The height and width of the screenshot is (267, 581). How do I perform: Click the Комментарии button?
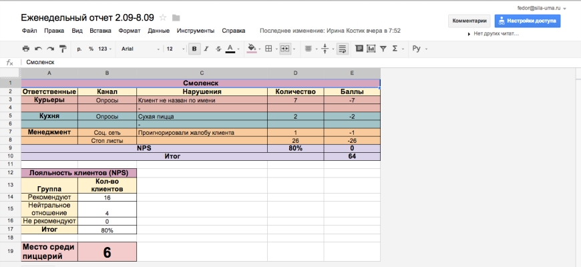(x=469, y=21)
